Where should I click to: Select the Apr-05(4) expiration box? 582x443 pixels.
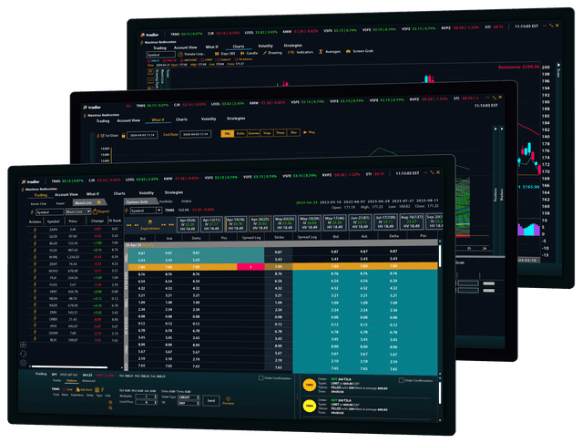point(188,224)
